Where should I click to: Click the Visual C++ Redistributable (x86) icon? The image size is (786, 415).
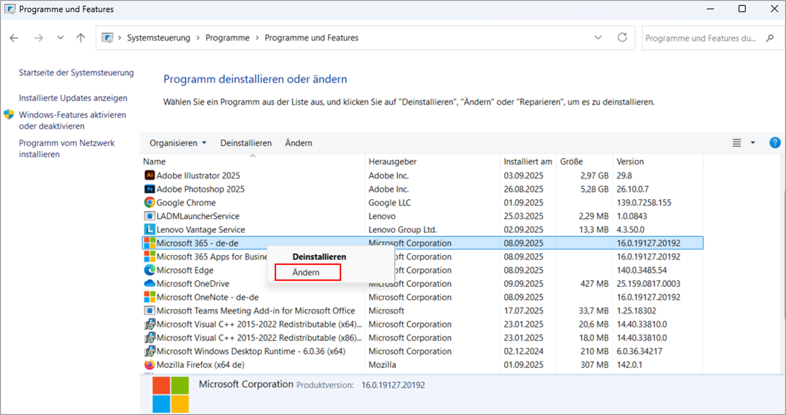tap(149, 338)
